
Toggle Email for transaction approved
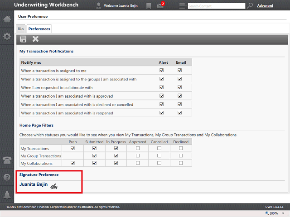point(179,96)
